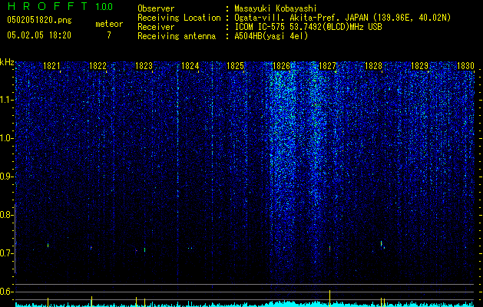Click the 1.0 frequency axis label
Screen dimensions: 483x307
tap(7, 138)
